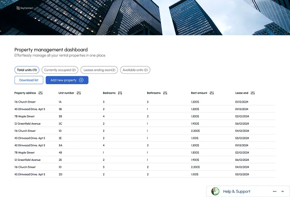Click the Help & Support avatar icon

[x=215, y=191]
